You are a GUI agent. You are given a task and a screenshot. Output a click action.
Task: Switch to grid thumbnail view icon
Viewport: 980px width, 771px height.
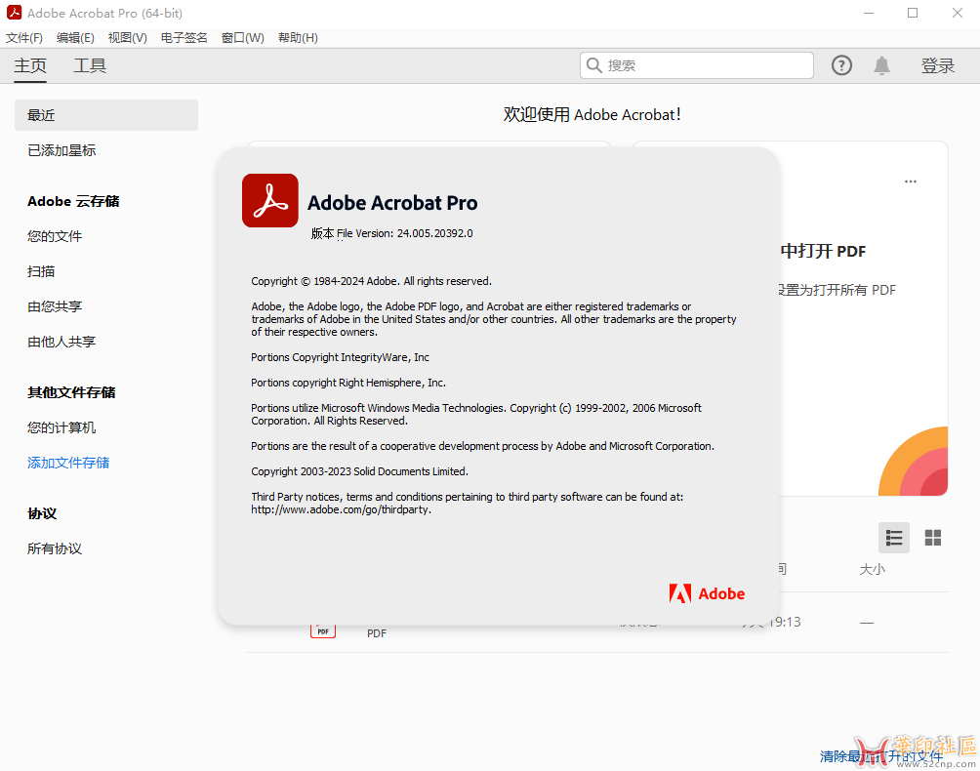click(x=933, y=538)
